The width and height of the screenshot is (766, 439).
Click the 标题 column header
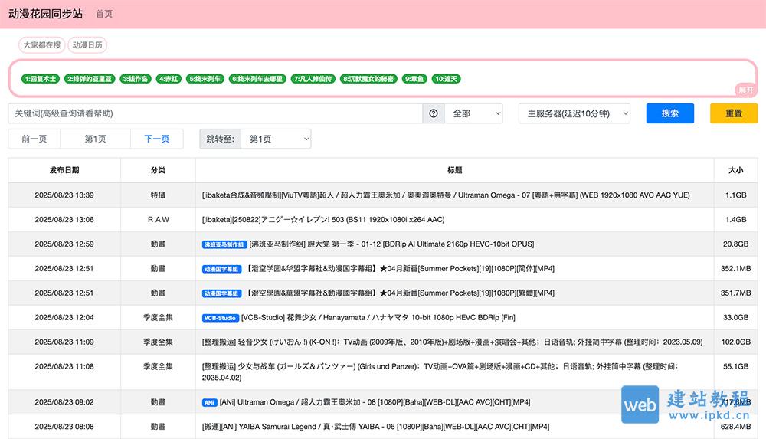(454, 170)
